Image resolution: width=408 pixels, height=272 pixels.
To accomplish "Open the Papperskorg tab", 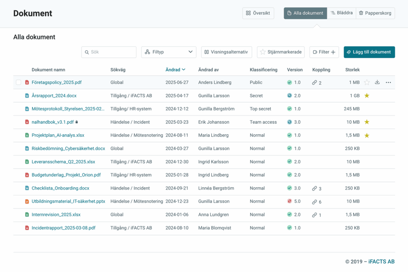I will coord(375,13).
